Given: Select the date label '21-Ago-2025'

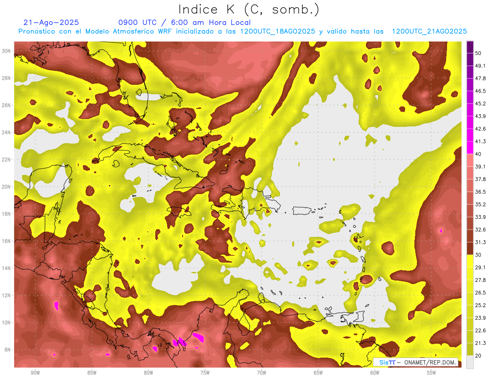Looking at the screenshot, I should point(51,22).
